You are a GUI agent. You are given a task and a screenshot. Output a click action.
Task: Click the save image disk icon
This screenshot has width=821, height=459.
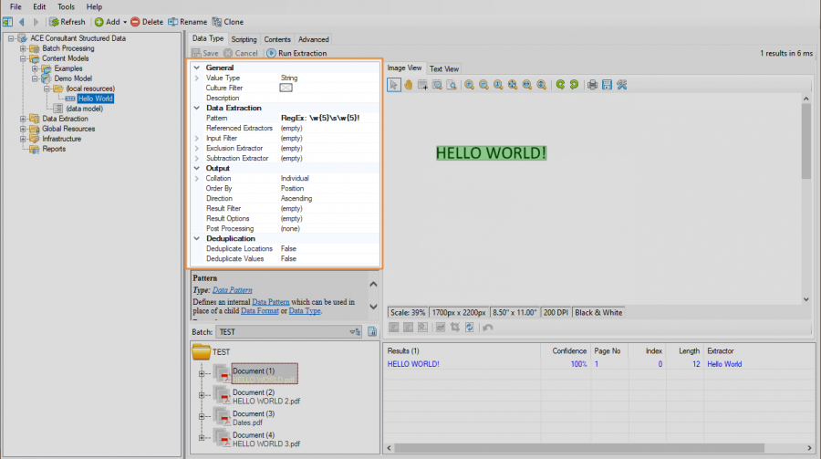click(607, 85)
